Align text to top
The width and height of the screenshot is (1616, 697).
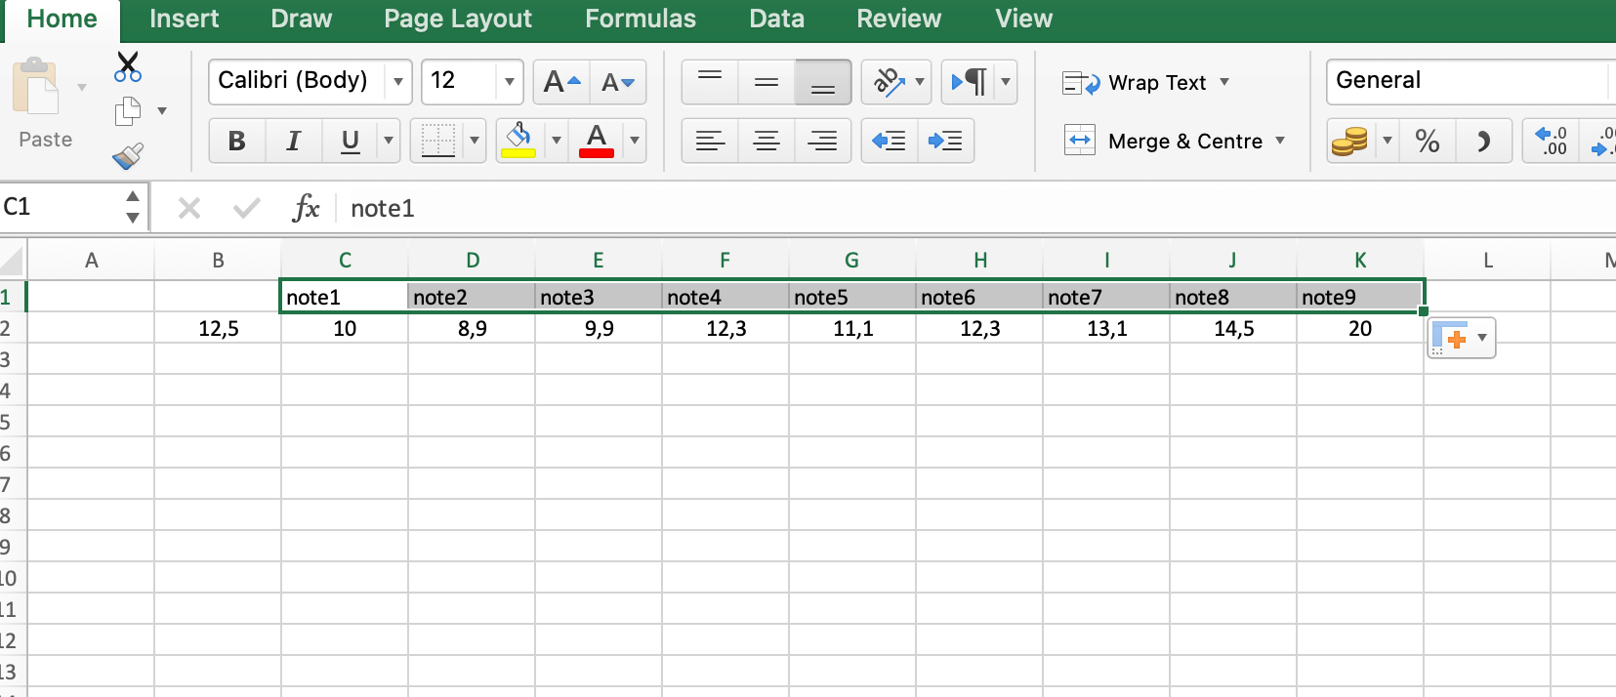(x=710, y=82)
